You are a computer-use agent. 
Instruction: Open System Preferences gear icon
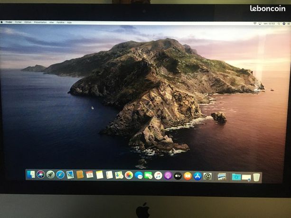207,176
